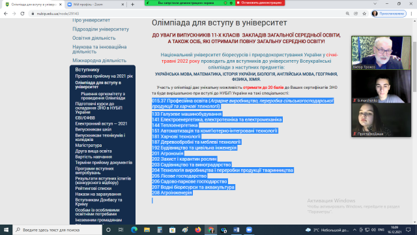Open weather widget in taskbar

pos(327,230)
